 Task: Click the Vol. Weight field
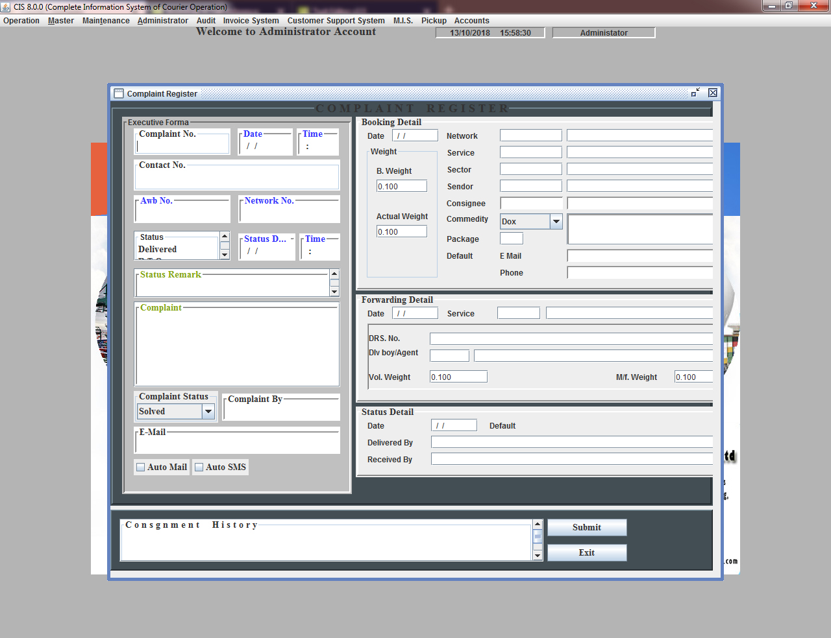(458, 377)
